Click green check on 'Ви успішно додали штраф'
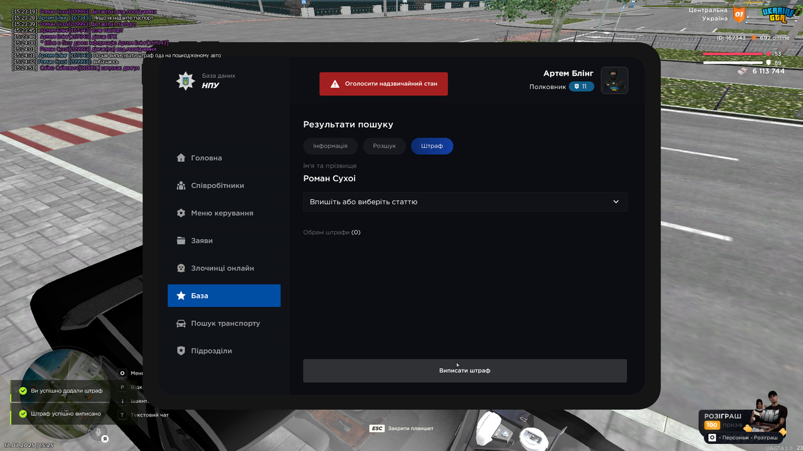The height and width of the screenshot is (451, 803). tap(23, 391)
